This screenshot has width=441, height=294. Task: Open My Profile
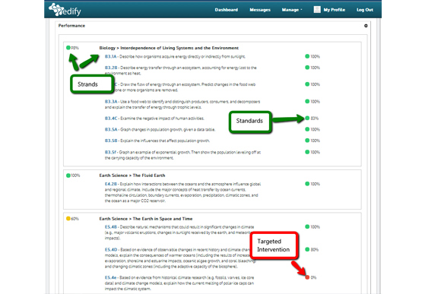[334, 10]
